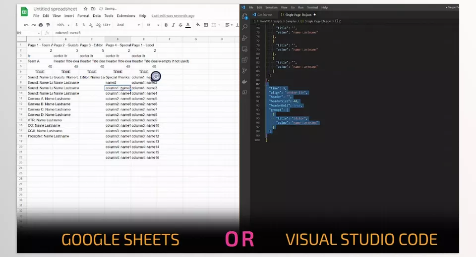Toggle italic formatting in Sheets
The width and height of the screenshot is (476, 257).
[x=174, y=25]
